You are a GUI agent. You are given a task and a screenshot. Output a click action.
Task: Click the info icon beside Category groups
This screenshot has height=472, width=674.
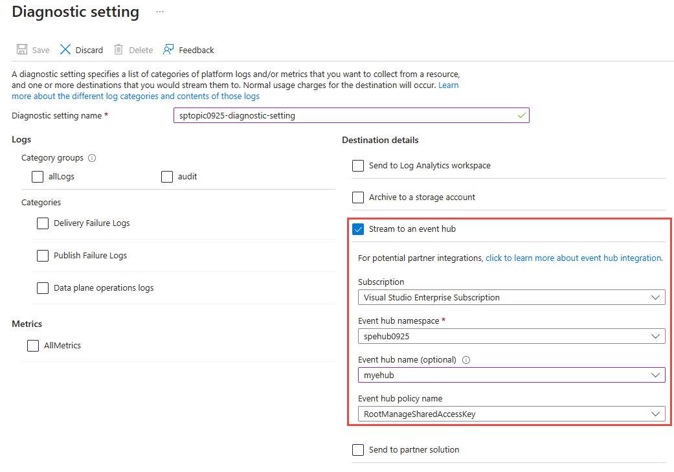tap(92, 158)
